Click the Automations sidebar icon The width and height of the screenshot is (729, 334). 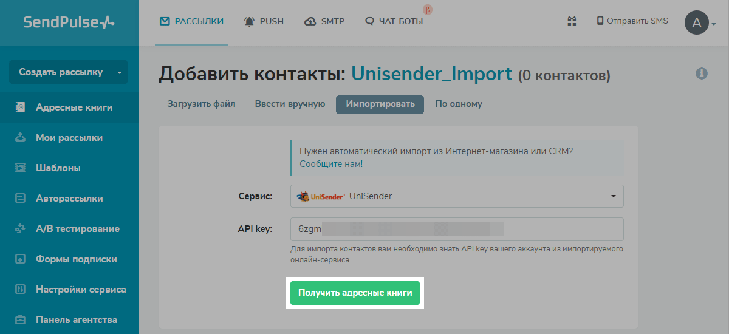[20, 199]
